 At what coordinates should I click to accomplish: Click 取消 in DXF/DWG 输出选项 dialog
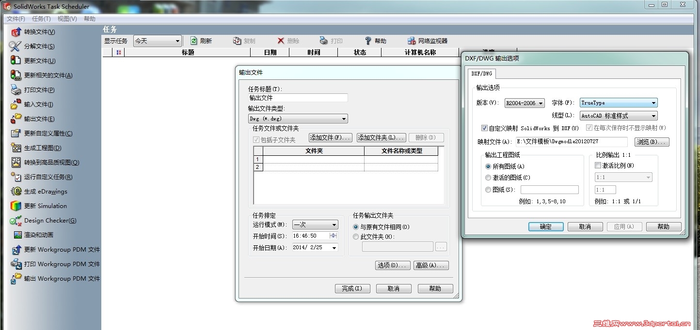pos(585,226)
